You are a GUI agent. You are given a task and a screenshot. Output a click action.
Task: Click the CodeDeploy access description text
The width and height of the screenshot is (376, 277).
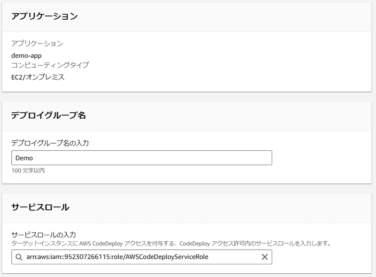pos(171,244)
